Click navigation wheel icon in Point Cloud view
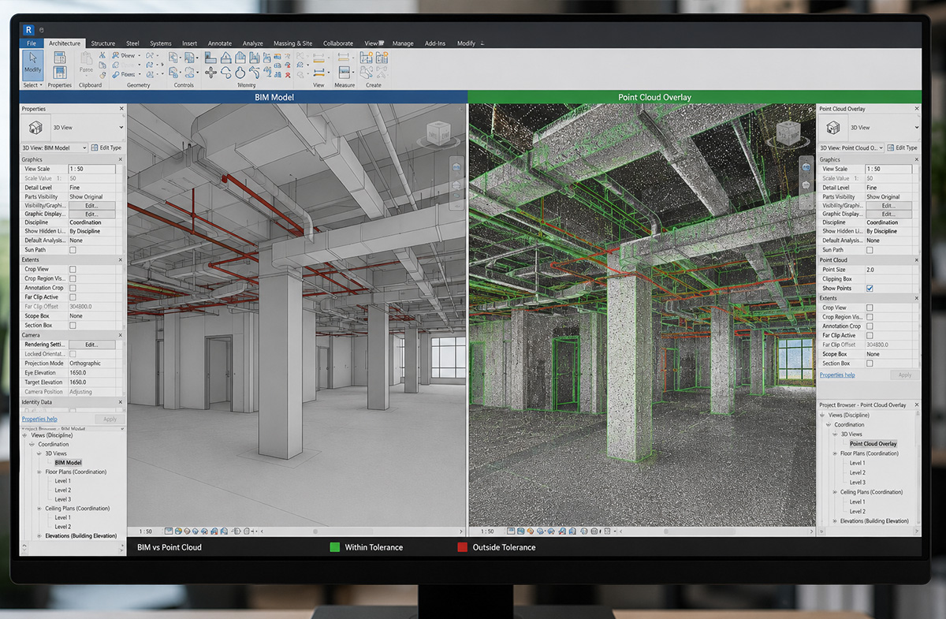The image size is (946, 619). (806, 166)
